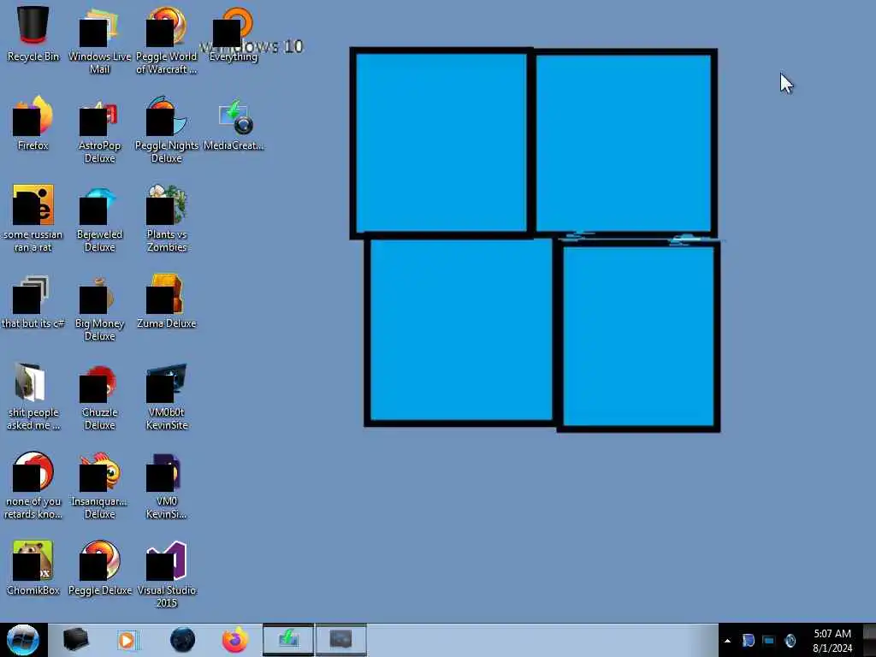876x657 pixels.
Task: Open the clock showing 5:07 AM
Action: pyautogui.click(x=832, y=641)
